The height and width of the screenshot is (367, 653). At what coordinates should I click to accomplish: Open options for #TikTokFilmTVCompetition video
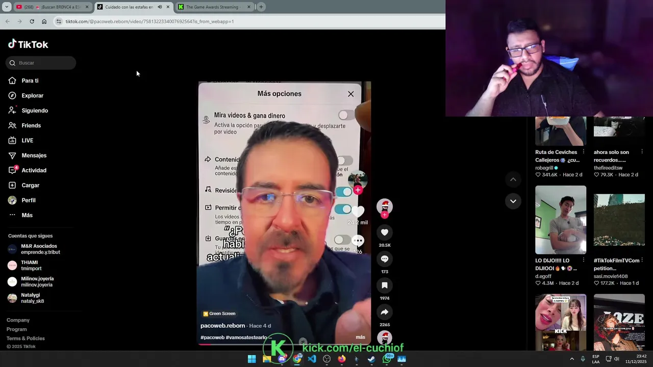642,260
